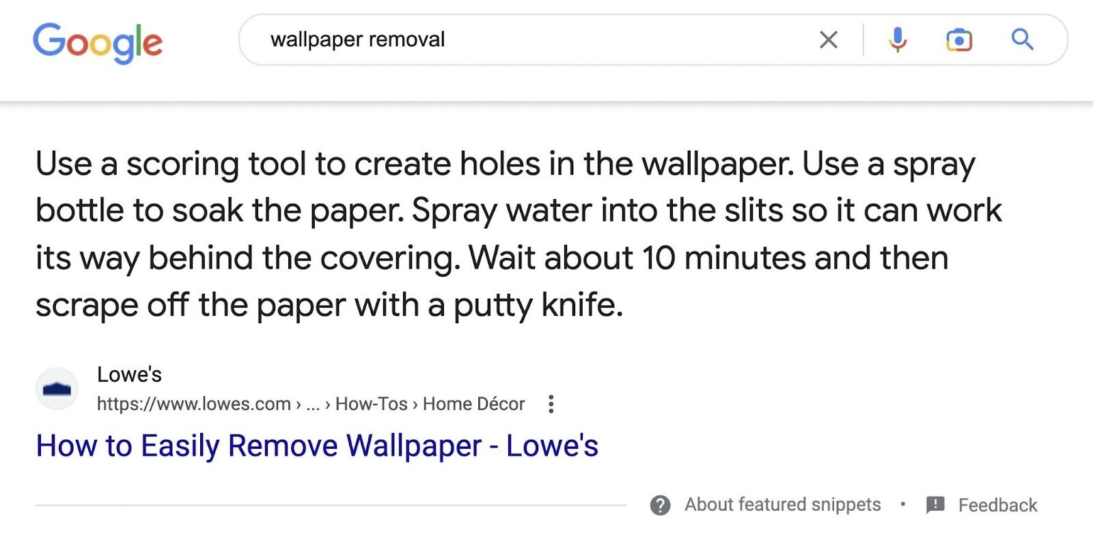Submit search with the blue magnifier icon

[1022, 40]
